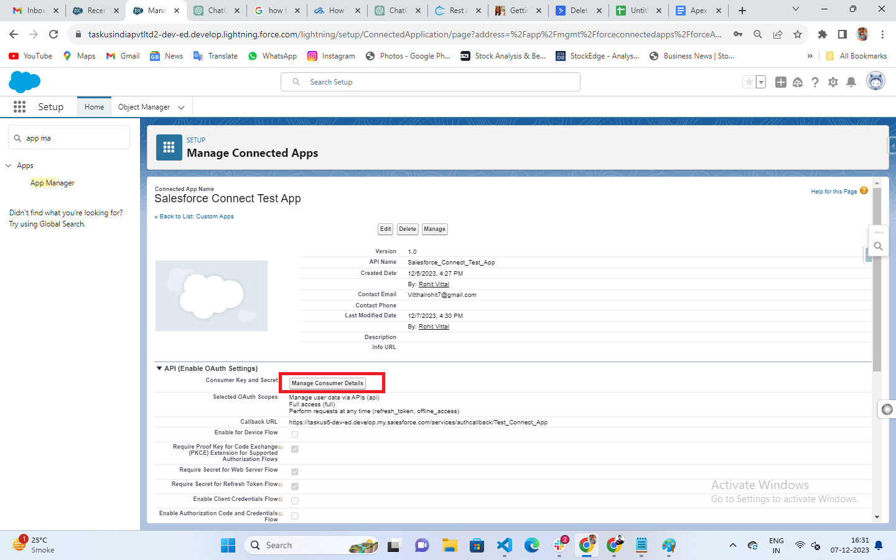This screenshot has height=560, width=896.
Task: Click the Windows taskbar Search box
Action: (311, 546)
